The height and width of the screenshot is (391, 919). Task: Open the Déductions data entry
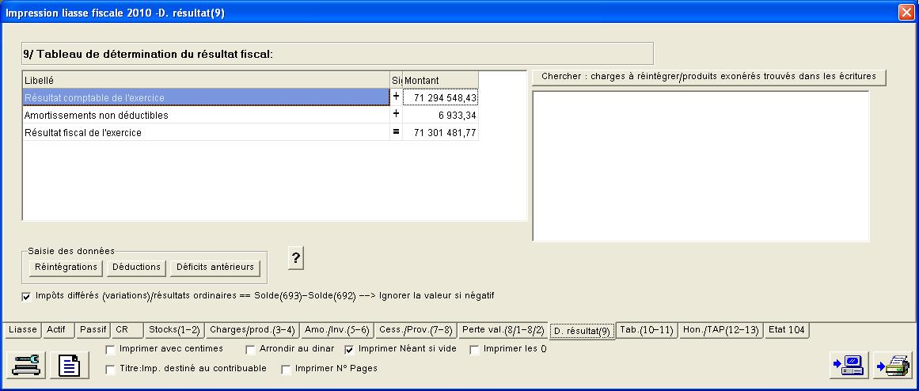[136, 268]
